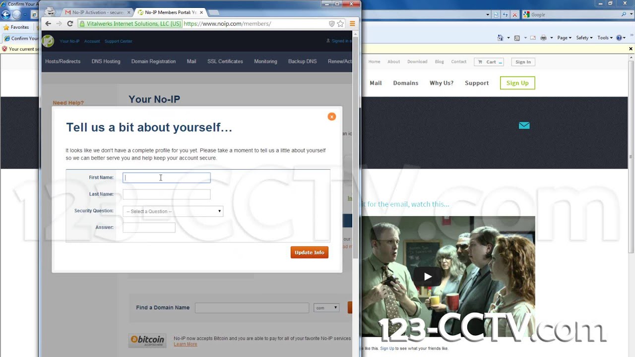Screen dimensions: 635x357
Task: Dismiss the IE yellow information bar
Action: click(x=631, y=49)
